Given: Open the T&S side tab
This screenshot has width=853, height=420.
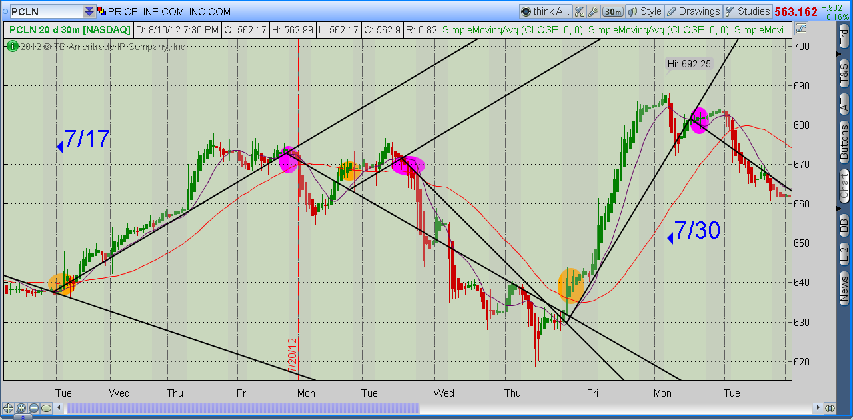Looking at the screenshot, I should click(x=844, y=74).
